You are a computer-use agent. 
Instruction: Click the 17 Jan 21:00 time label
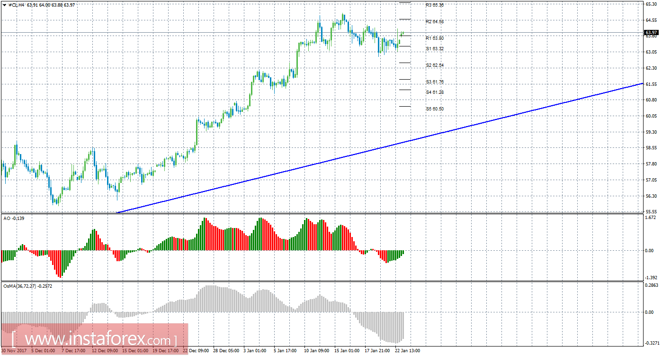pyautogui.click(x=377, y=351)
